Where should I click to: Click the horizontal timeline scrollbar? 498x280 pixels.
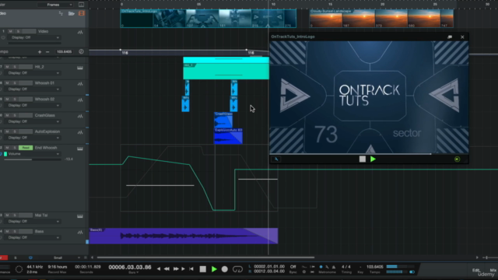pos(205,257)
